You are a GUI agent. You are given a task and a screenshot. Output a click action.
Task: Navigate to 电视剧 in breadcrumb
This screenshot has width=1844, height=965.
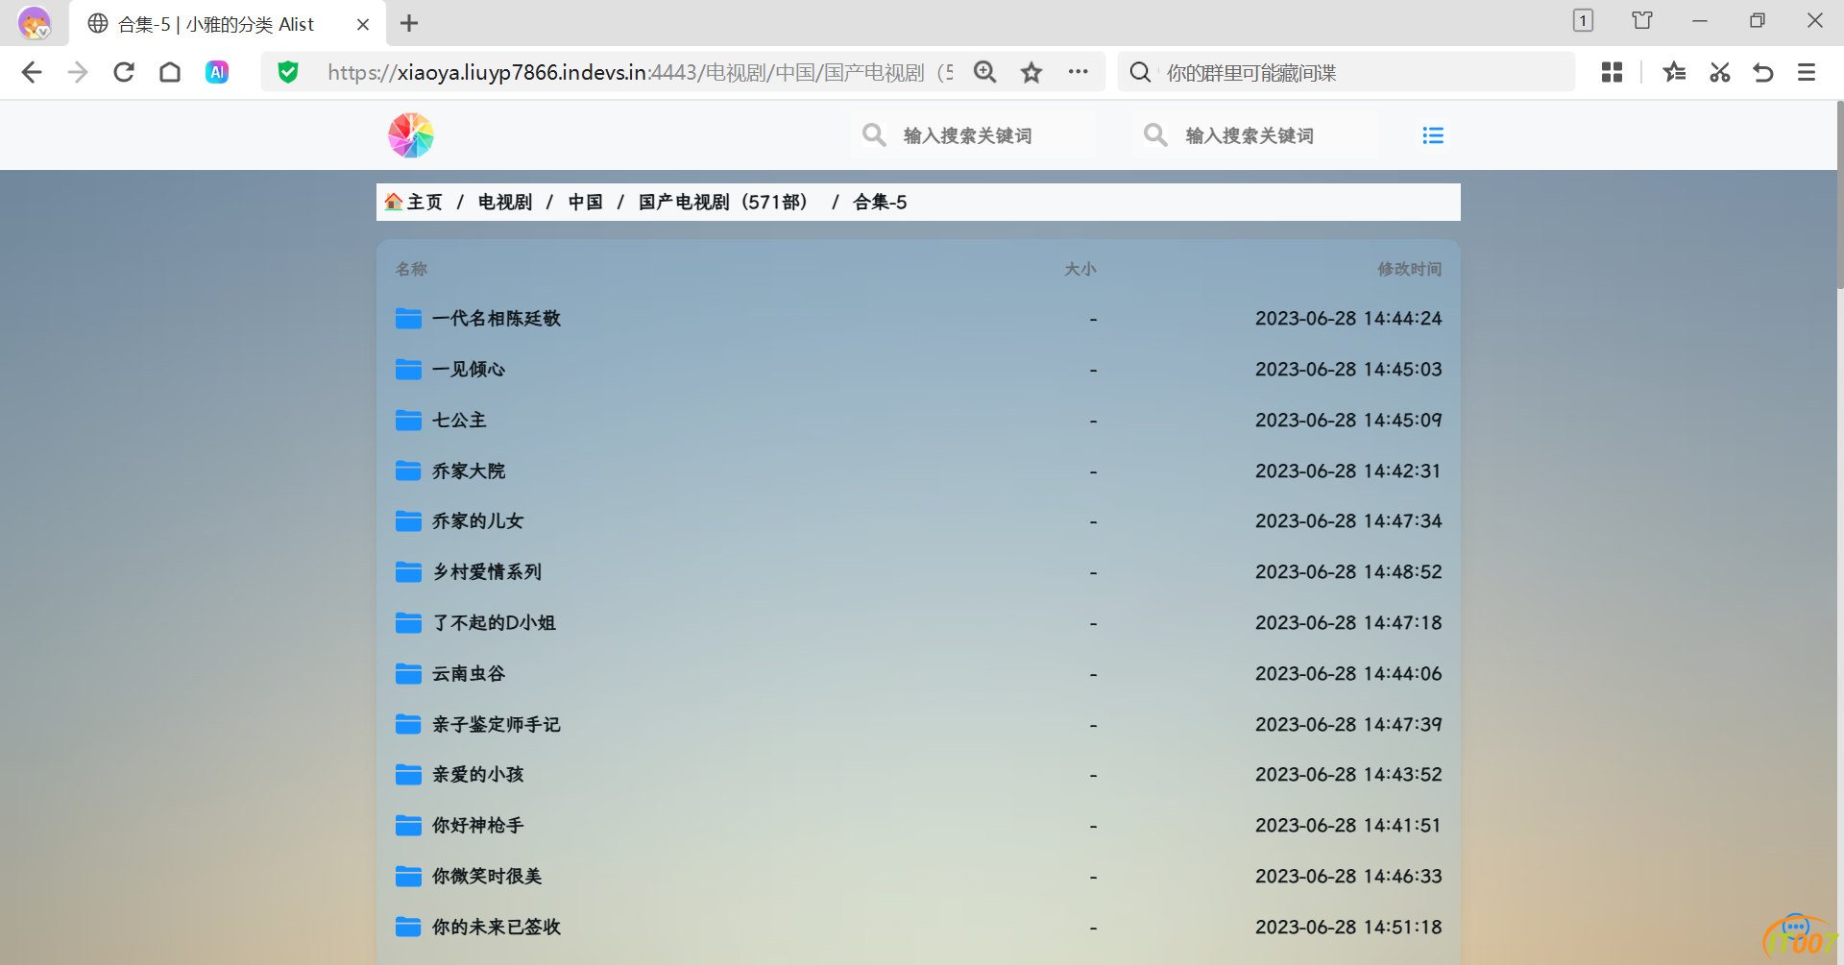click(x=504, y=202)
